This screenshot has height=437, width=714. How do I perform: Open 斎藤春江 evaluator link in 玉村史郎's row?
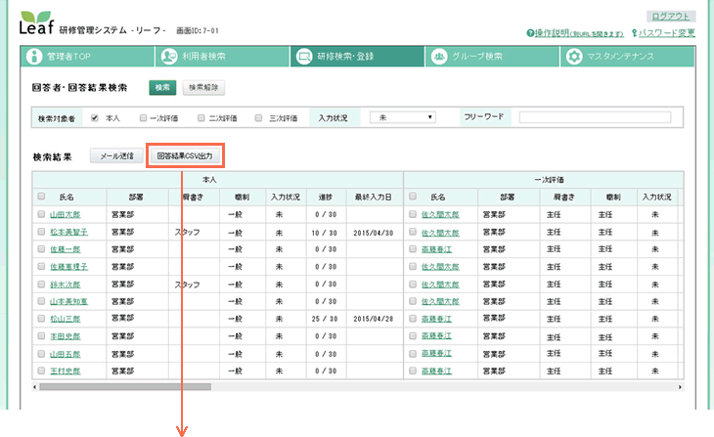[436, 371]
